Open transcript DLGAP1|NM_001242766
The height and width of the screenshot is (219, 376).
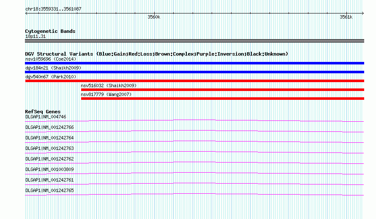[x=49, y=128]
